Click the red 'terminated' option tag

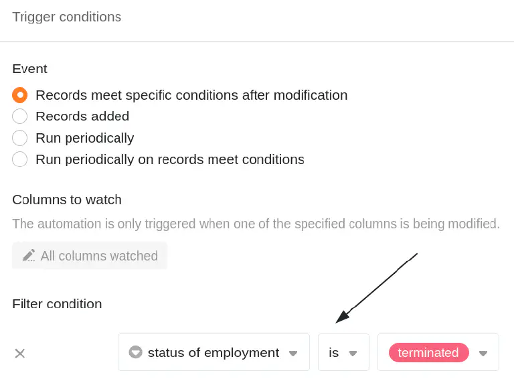point(429,353)
